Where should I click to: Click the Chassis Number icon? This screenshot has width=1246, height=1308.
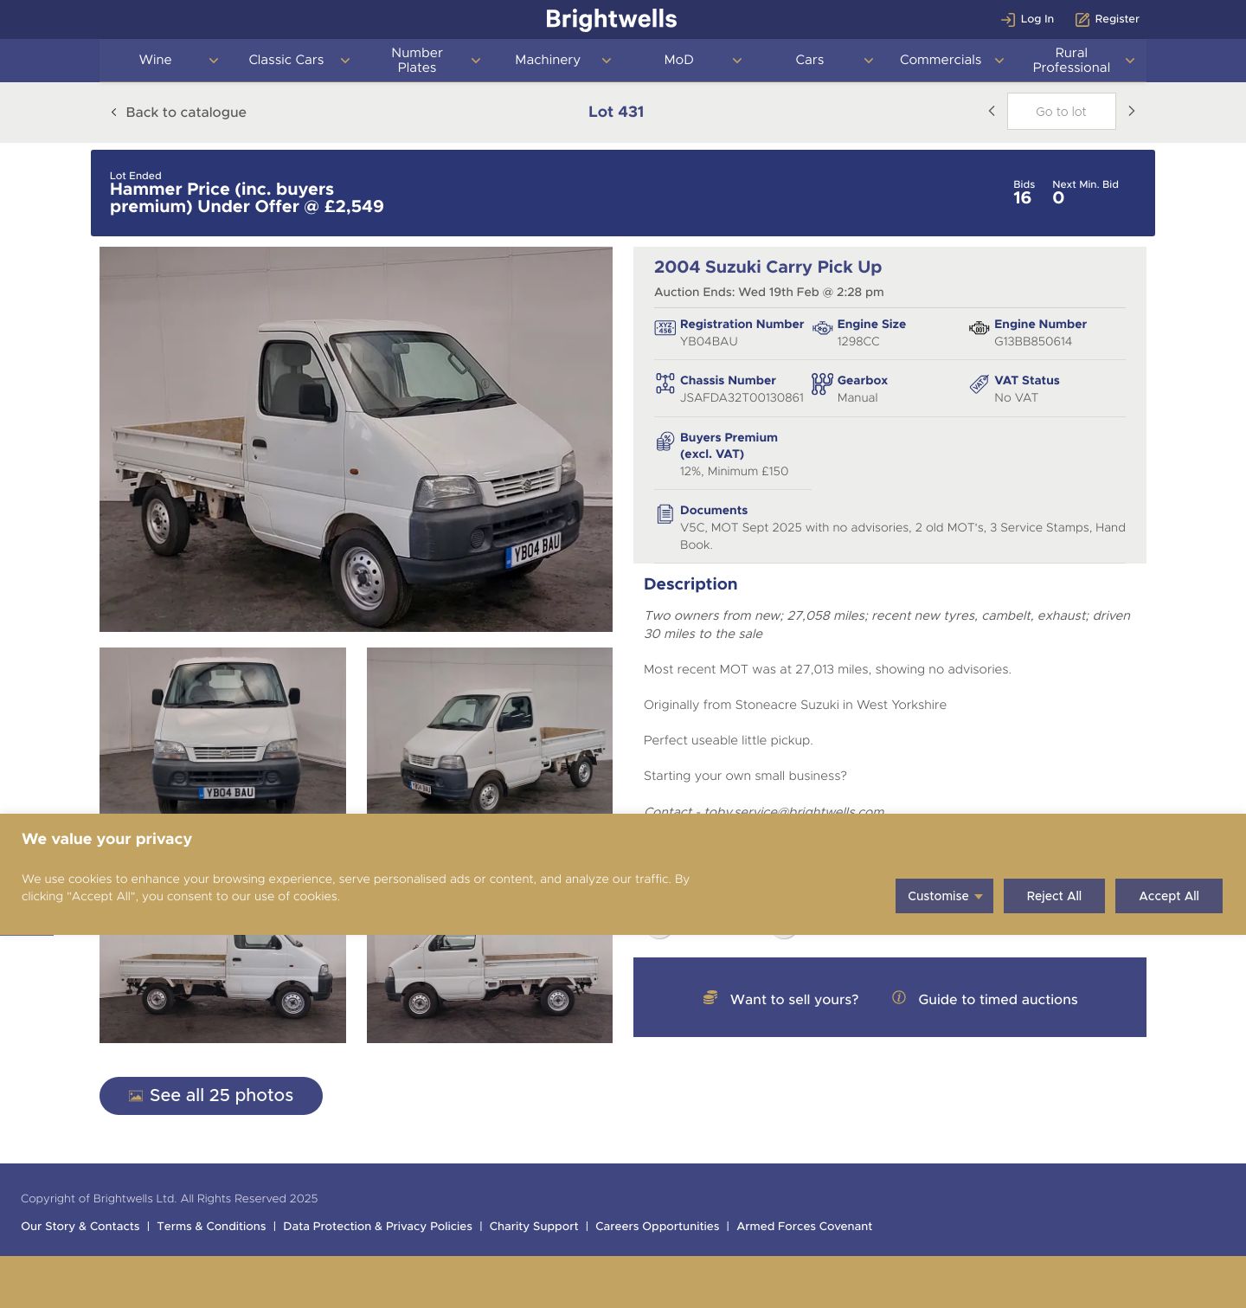665,383
